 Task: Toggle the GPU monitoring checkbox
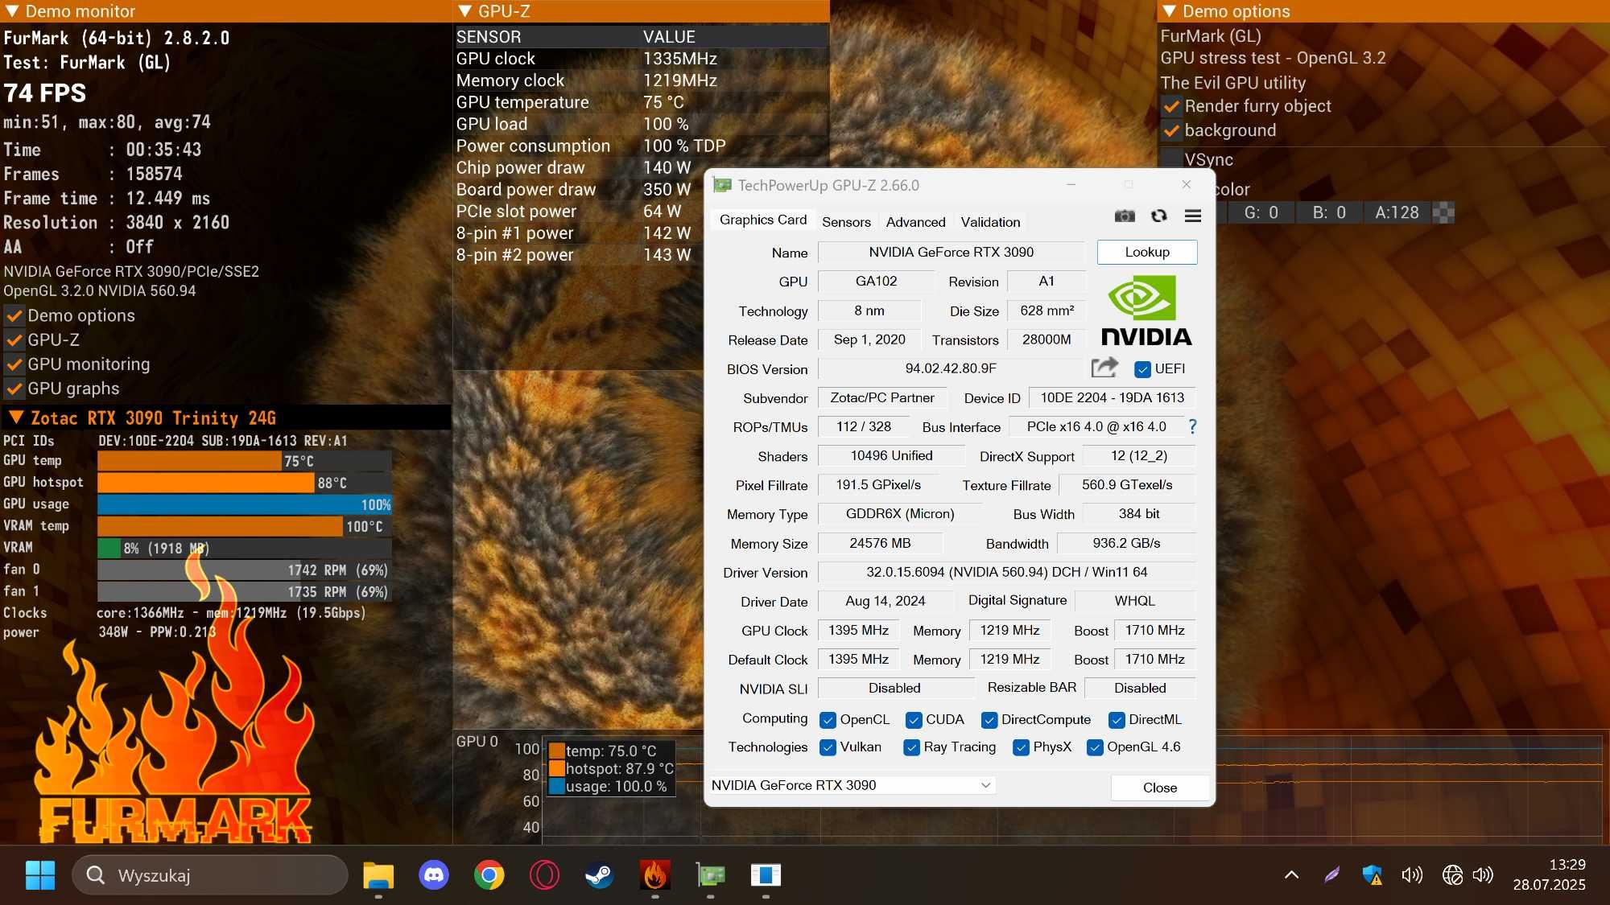[x=14, y=364]
